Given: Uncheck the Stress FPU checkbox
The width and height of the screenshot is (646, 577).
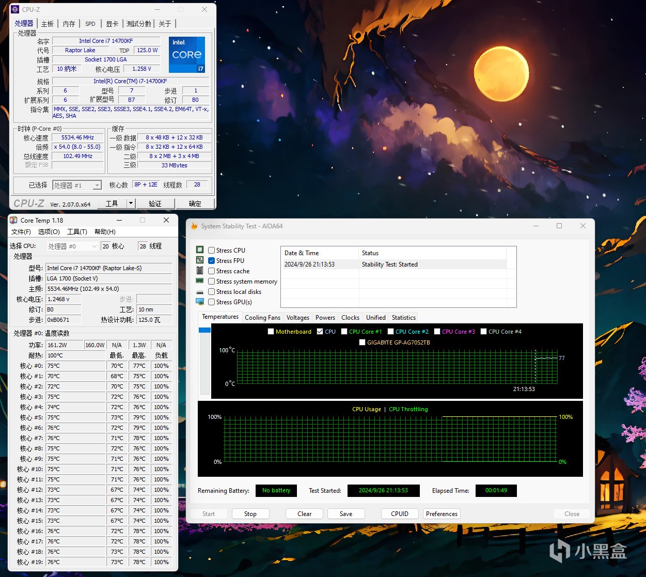Looking at the screenshot, I should click(x=212, y=261).
